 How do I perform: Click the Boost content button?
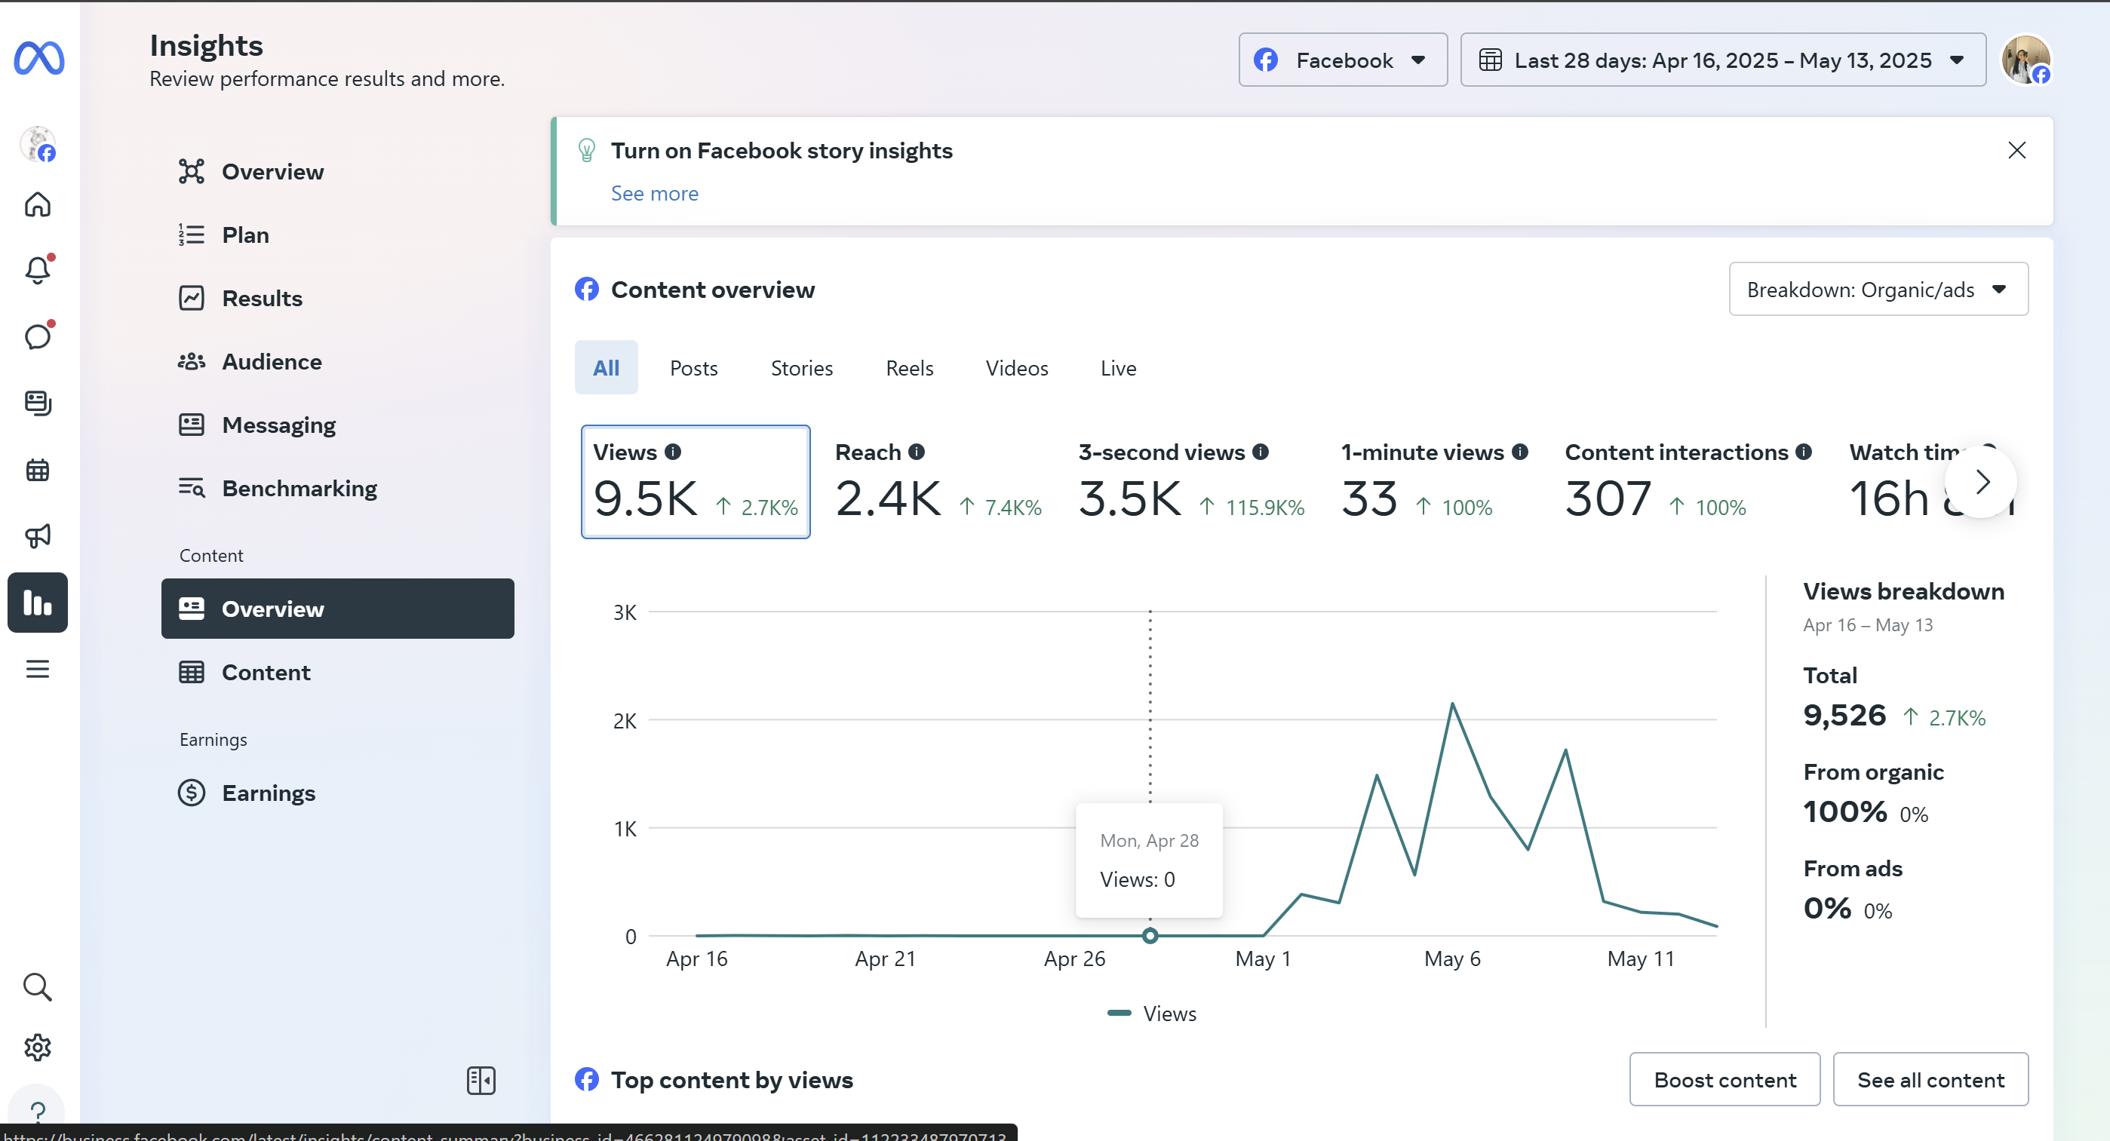point(1725,1080)
